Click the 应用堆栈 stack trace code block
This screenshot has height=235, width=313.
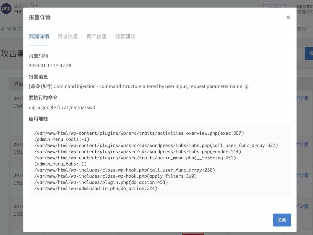point(160,161)
